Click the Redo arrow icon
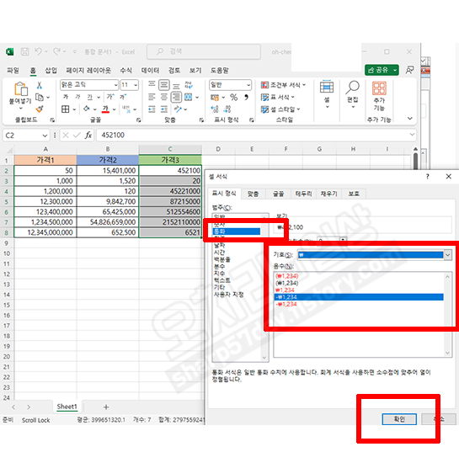 [x=56, y=51]
